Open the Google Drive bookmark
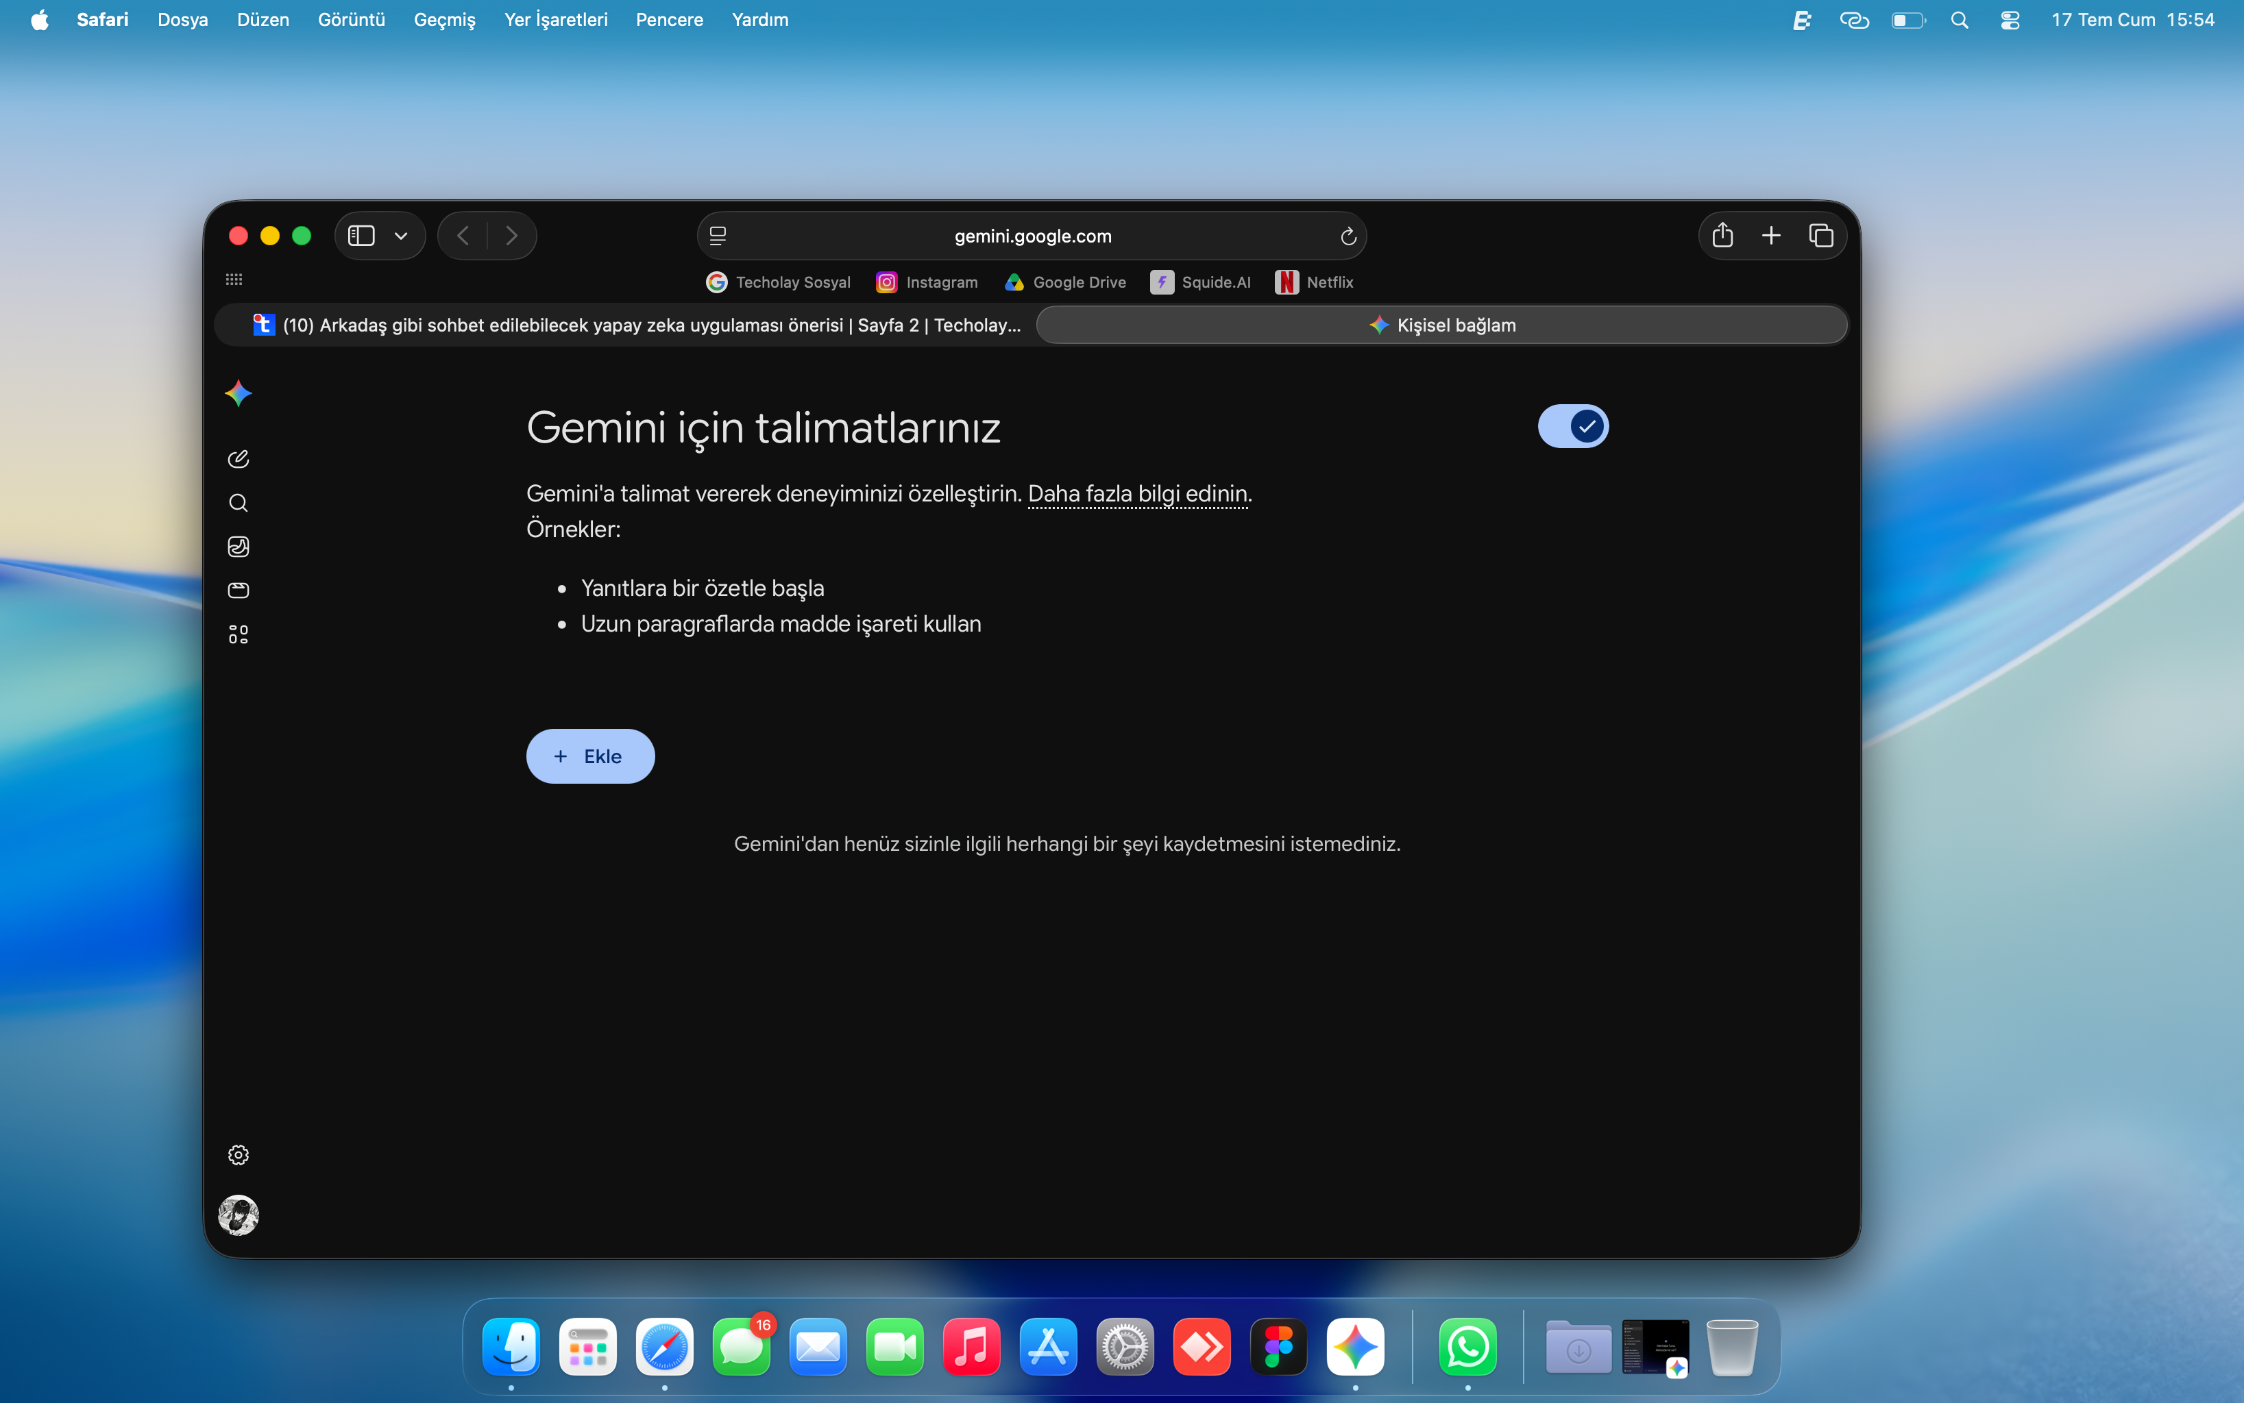 click(1065, 282)
